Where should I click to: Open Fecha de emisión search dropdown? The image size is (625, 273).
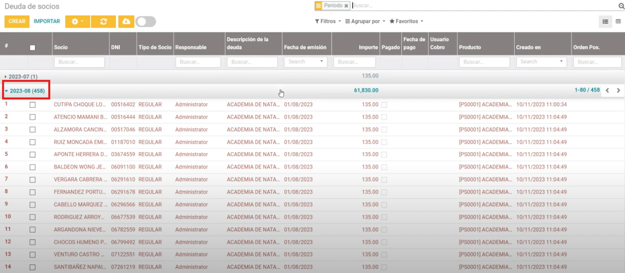pyautogui.click(x=305, y=62)
